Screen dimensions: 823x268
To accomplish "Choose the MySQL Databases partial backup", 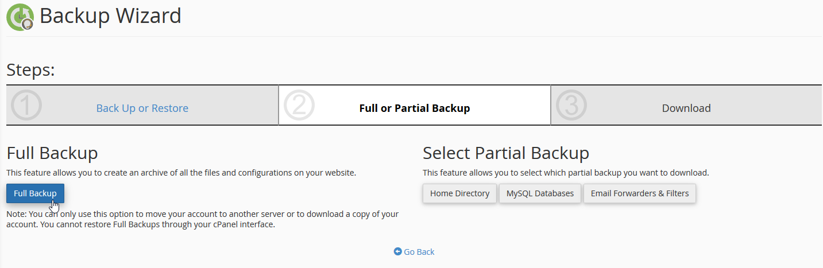I will pyautogui.click(x=540, y=193).
